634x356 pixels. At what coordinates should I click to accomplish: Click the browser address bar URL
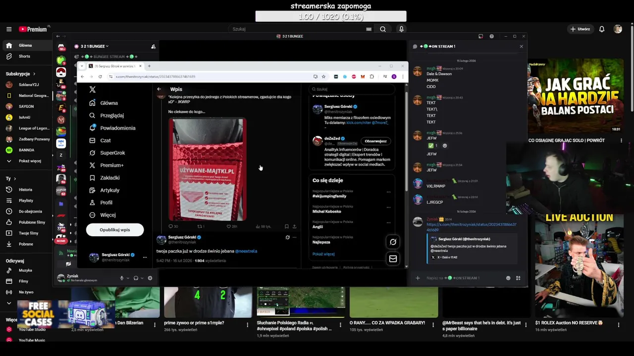pos(156,77)
